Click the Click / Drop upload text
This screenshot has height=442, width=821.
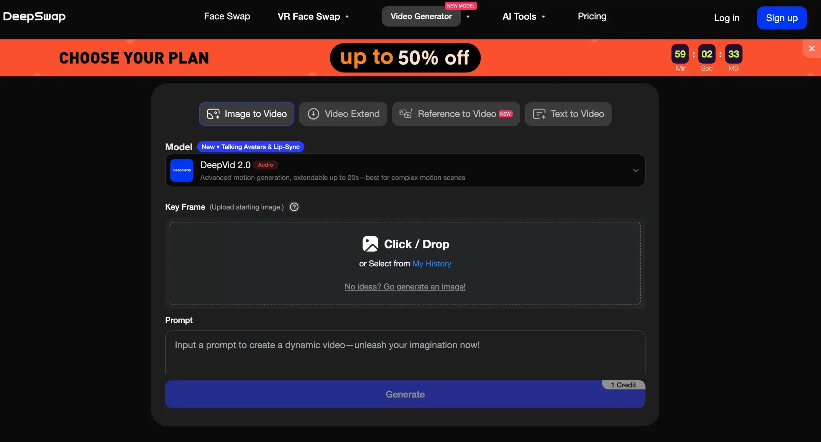coord(417,244)
